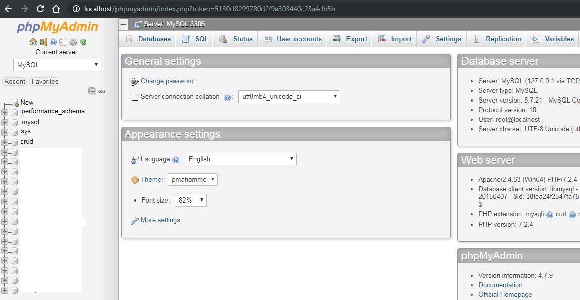Visit the Official Homepage link
580x300 pixels.
click(x=505, y=294)
